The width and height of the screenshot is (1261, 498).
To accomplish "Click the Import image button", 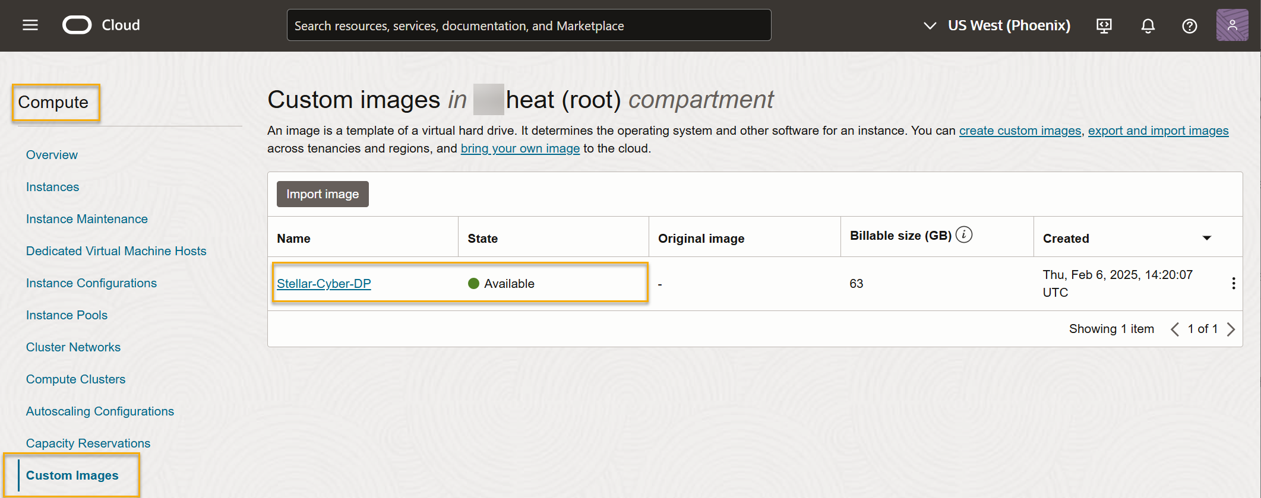I will coord(323,194).
